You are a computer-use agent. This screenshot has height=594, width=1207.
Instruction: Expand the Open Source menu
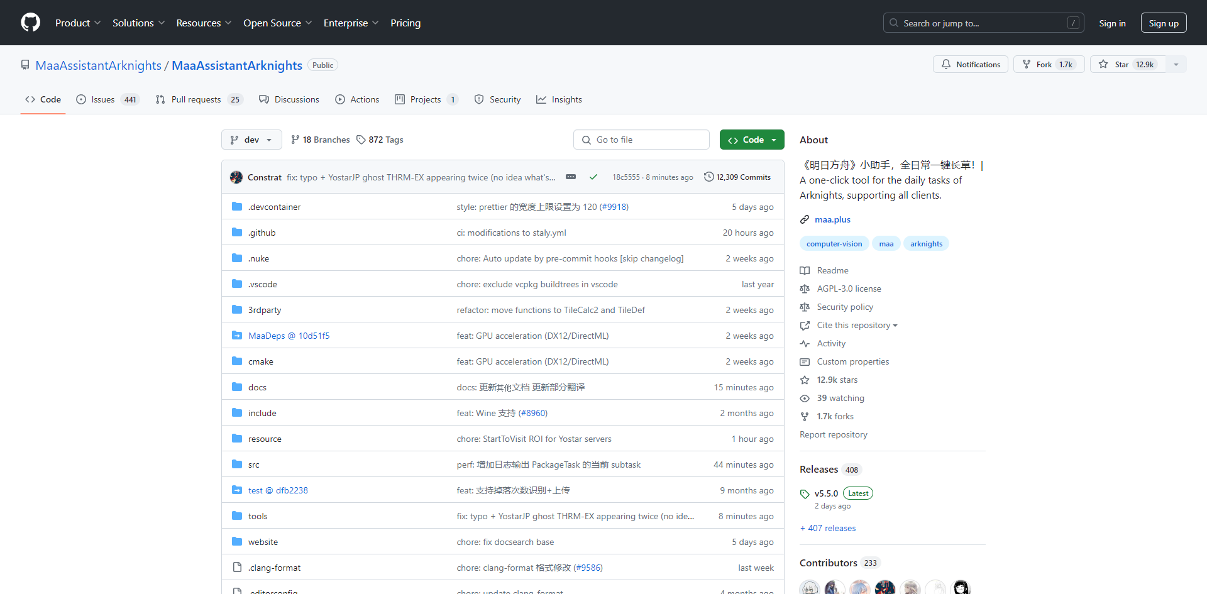pyautogui.click(x=277, y=23)
